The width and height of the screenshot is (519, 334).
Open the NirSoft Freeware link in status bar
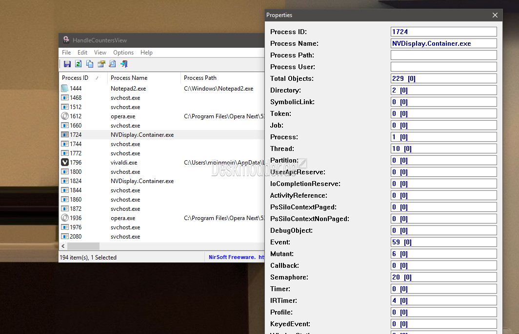point(236,257)
